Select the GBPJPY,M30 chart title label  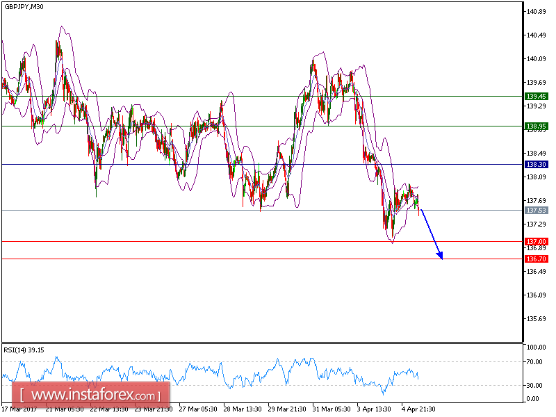(x=24, y=8)
